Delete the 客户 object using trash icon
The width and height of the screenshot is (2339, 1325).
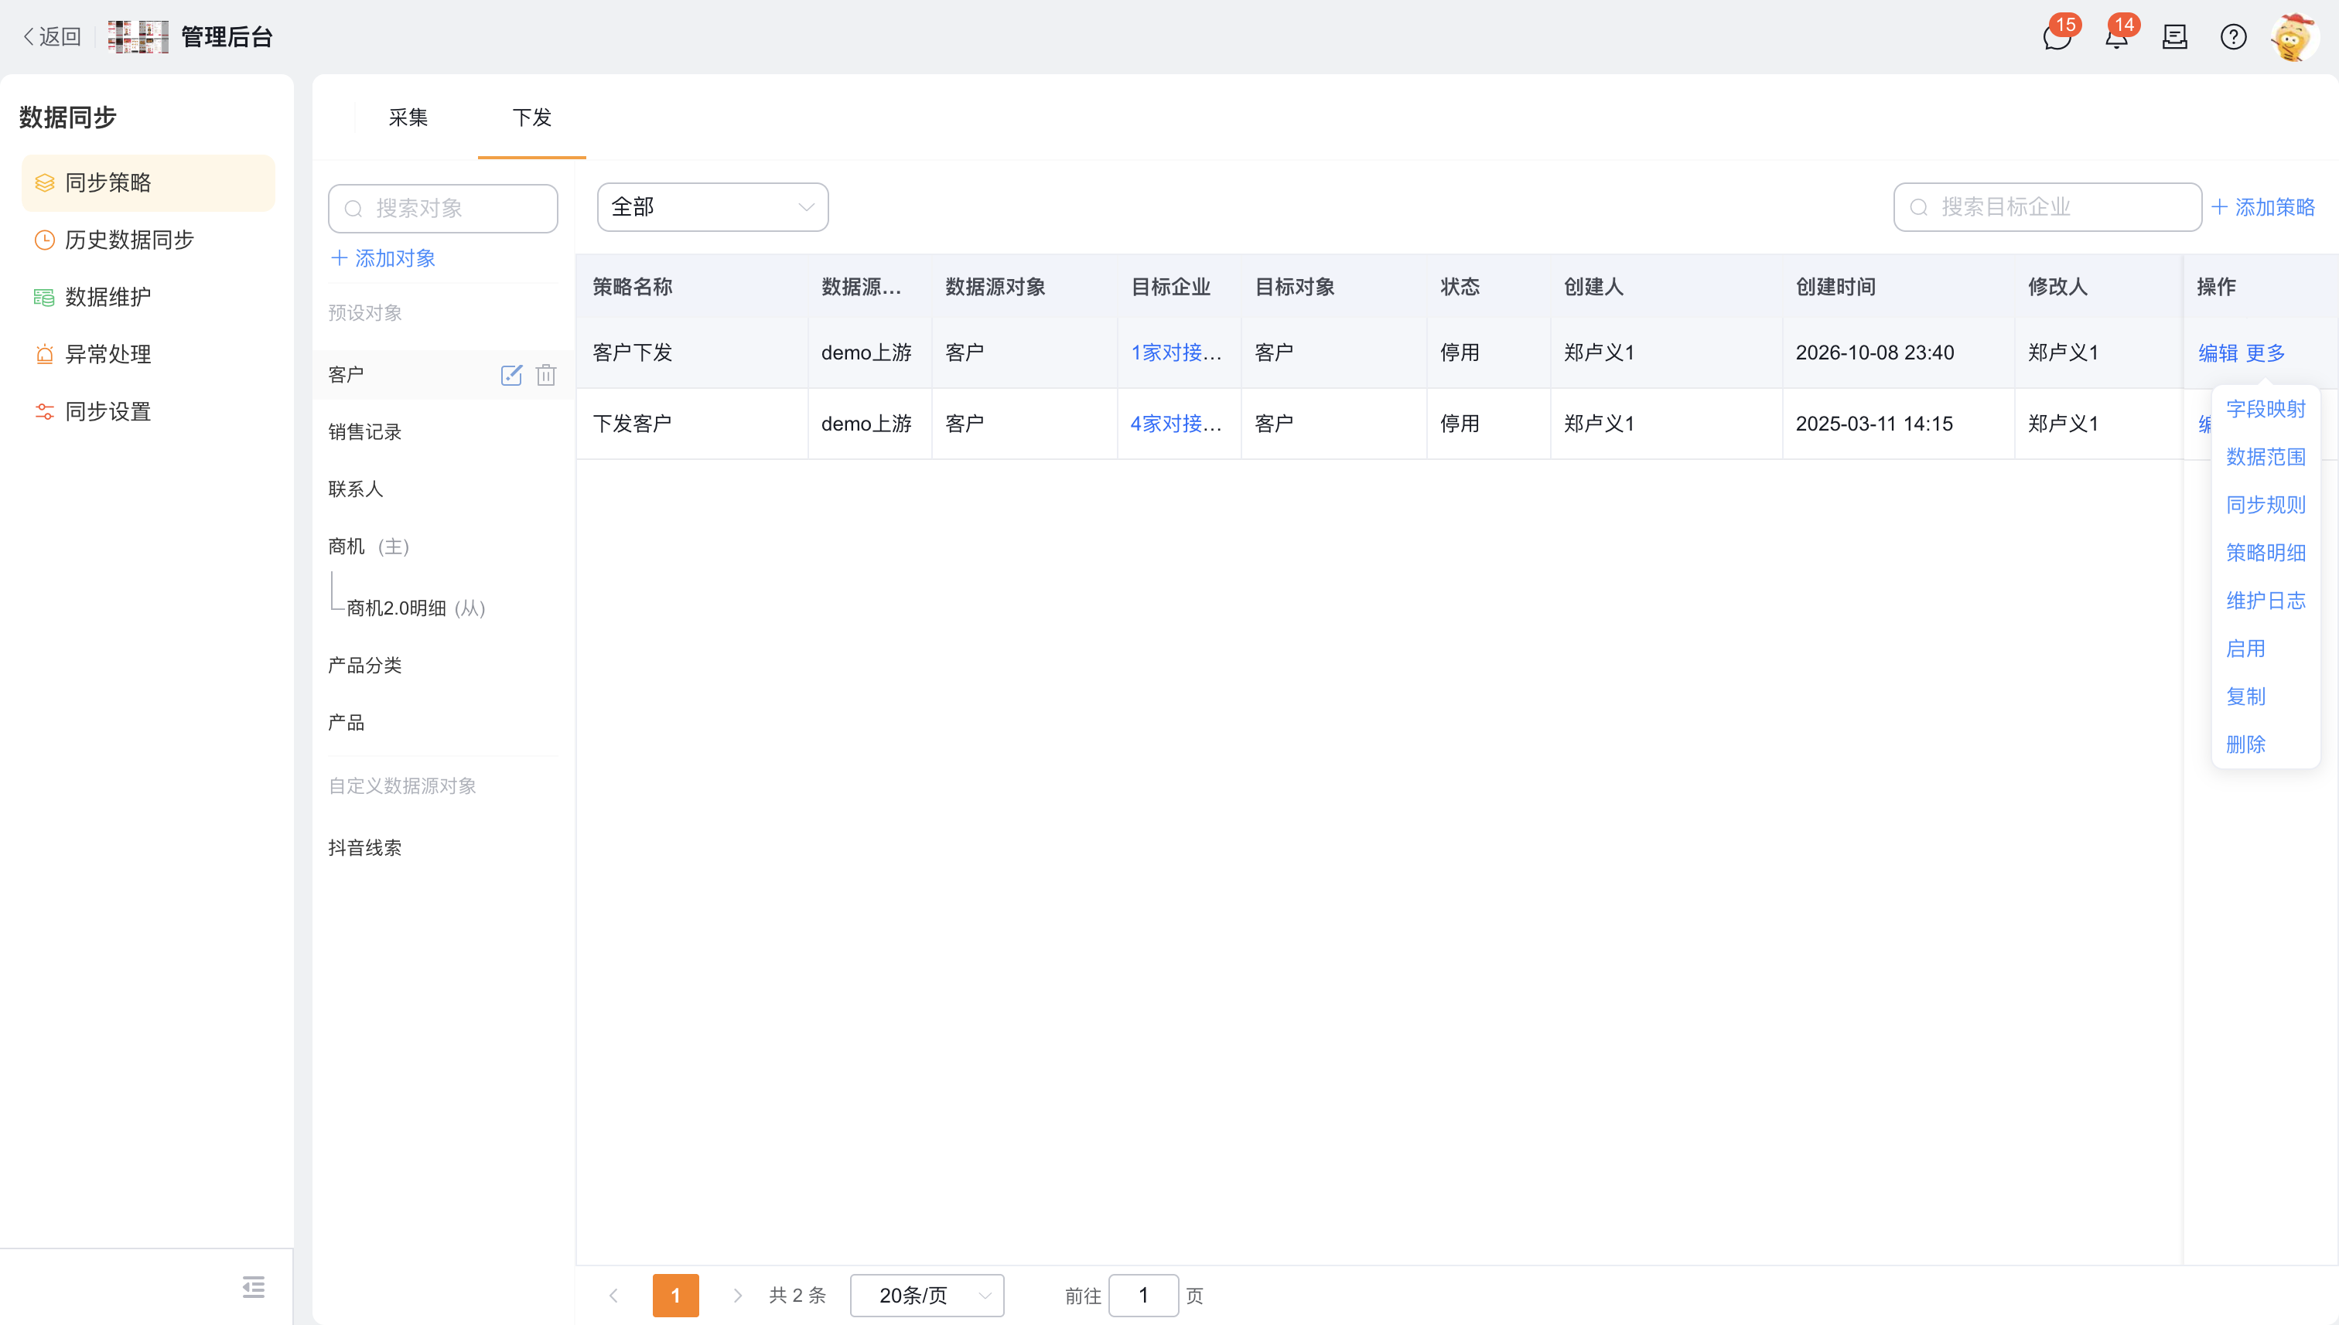pyautogui.click(x=546, y=375)
